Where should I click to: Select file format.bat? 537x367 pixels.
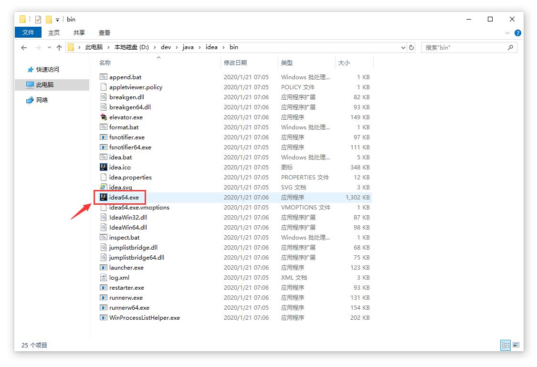pyautogui.click(x=124, y=127)
